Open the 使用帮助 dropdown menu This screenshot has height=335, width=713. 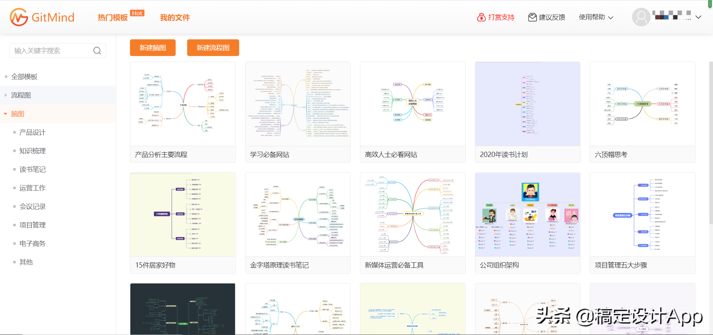click(x=596, y=17)
